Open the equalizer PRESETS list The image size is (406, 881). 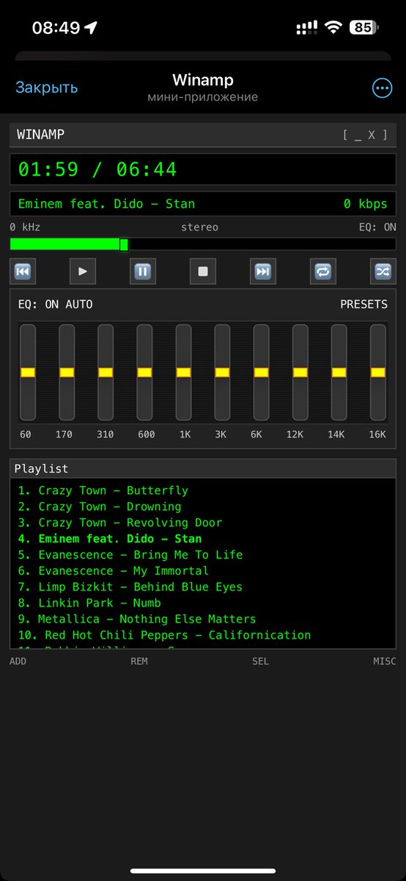tap(363, 304)
